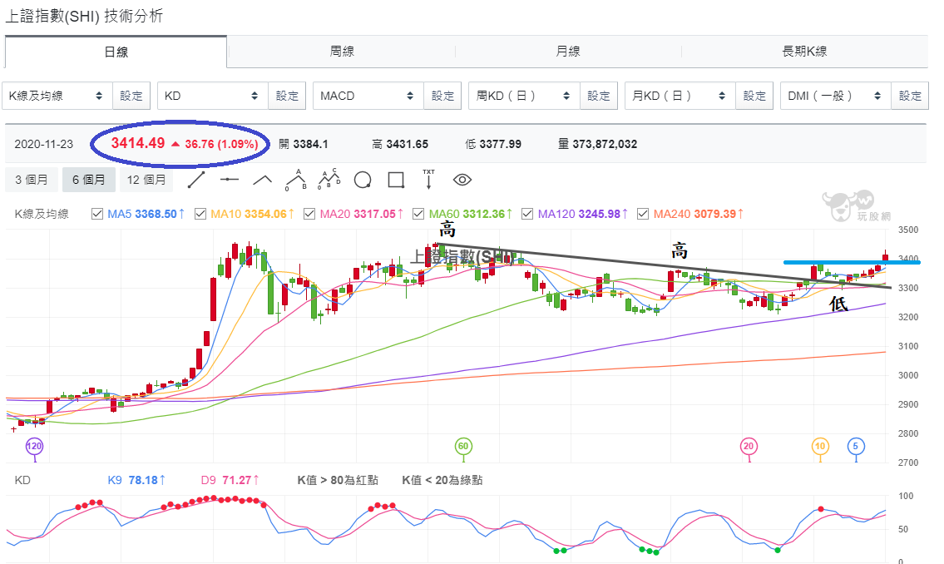Viewport: 944px width, 564px height.
Task: Select the trend line drawing tool
Action: [x=196, y=180]
